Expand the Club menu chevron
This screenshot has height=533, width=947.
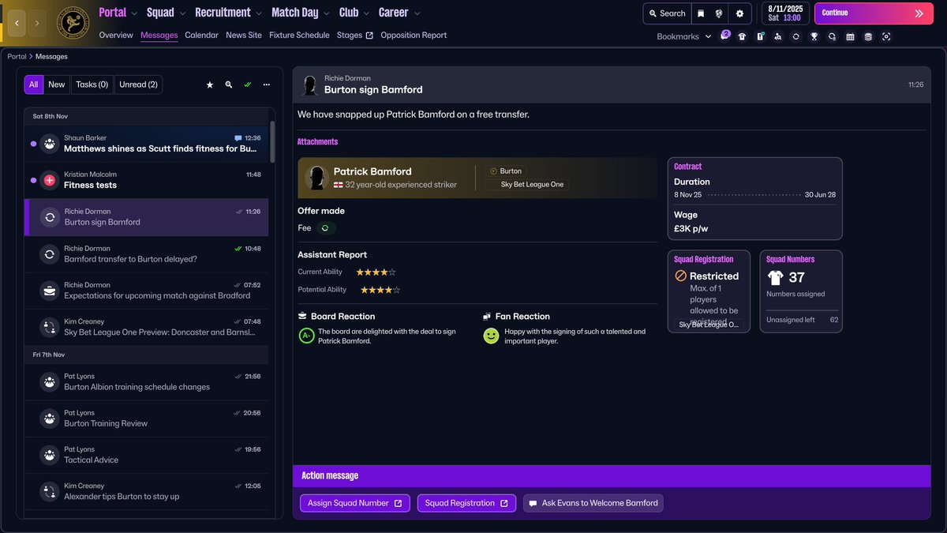click(366, 13)
